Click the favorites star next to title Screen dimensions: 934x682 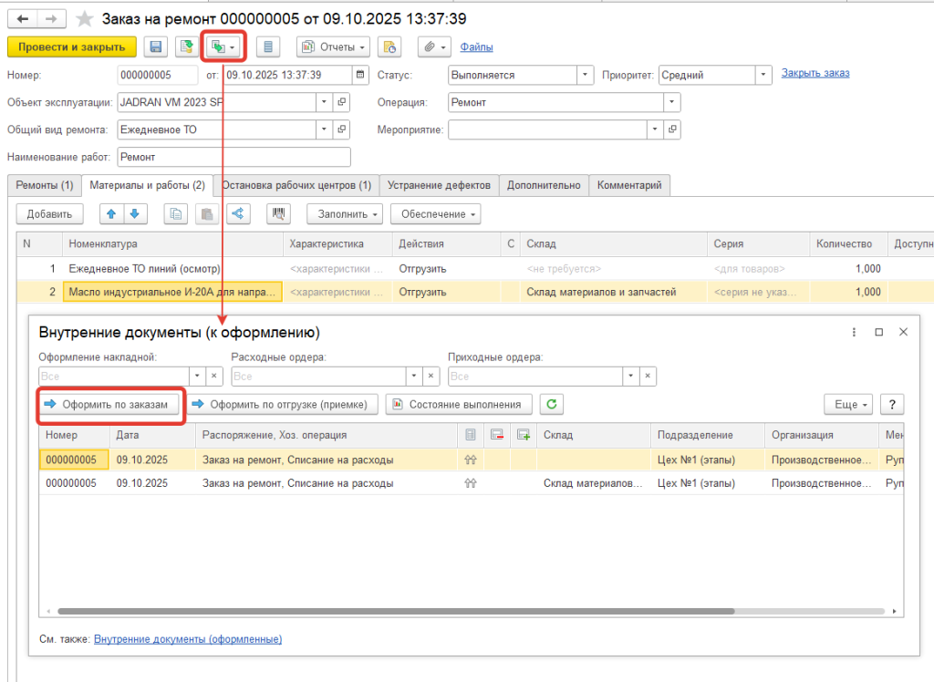pyautogui.click(x=84, y=19)
